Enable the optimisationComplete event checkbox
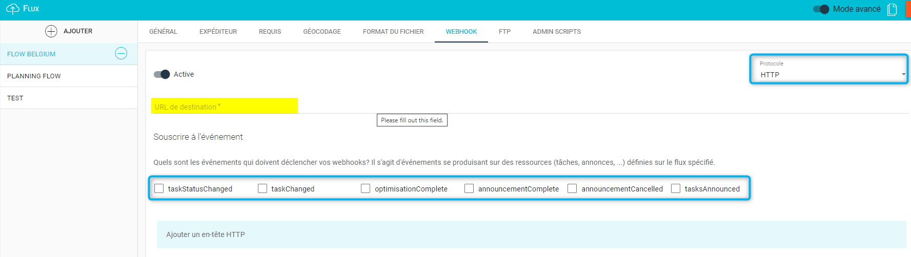Image resolution: width=911 pixels, height=257 pixels. tap(366, 188)
